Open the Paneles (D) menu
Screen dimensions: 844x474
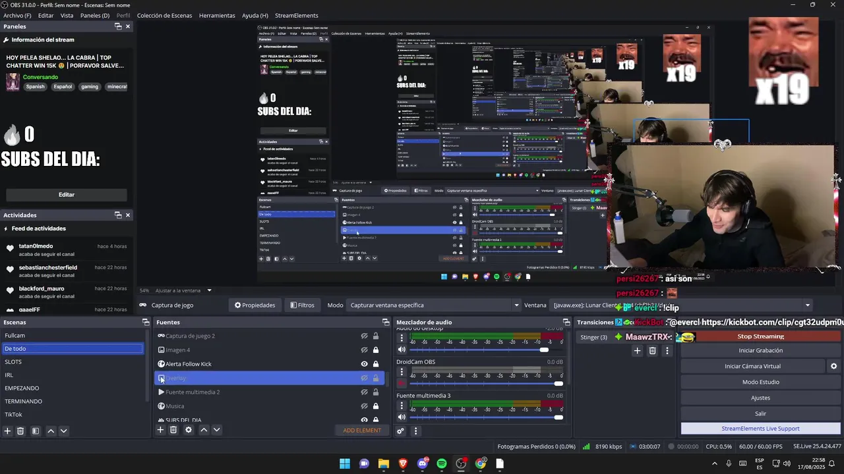[95, 15]
